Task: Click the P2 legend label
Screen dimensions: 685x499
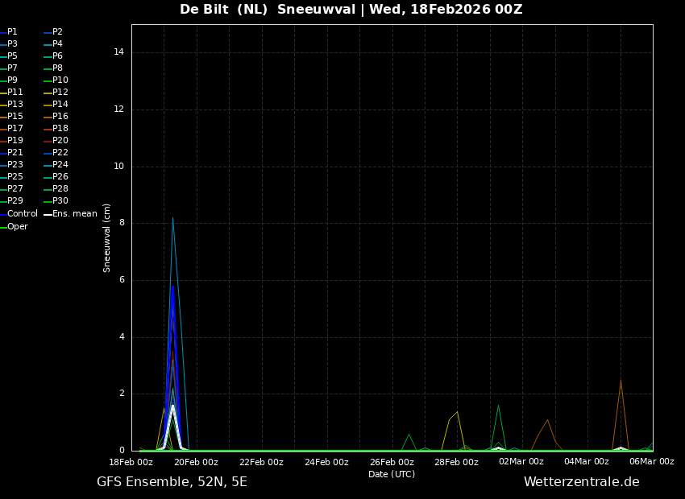Action: coord(58,32)
